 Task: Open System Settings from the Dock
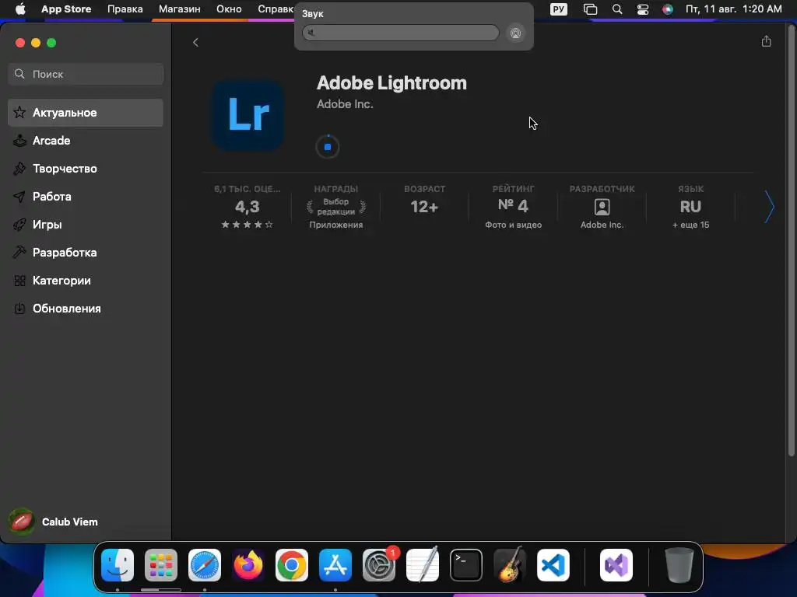coord(379,565)
